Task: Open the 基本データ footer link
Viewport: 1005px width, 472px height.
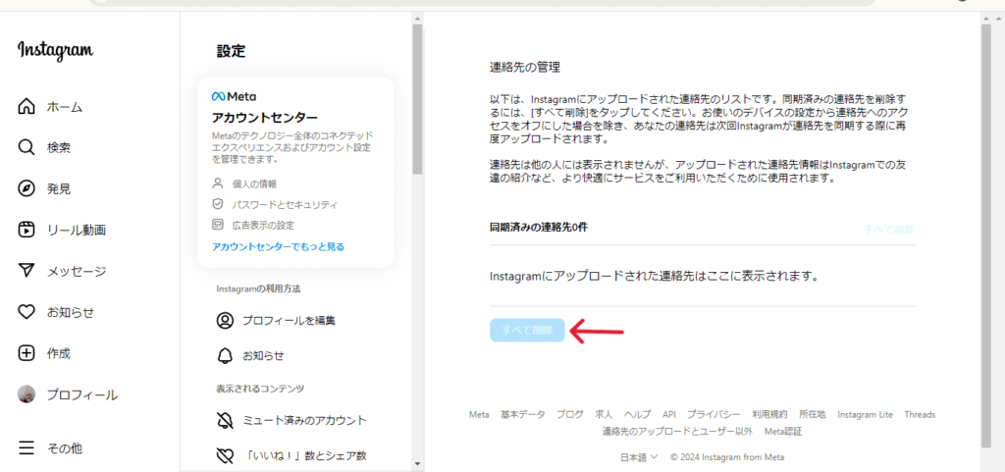Action: 523,414
